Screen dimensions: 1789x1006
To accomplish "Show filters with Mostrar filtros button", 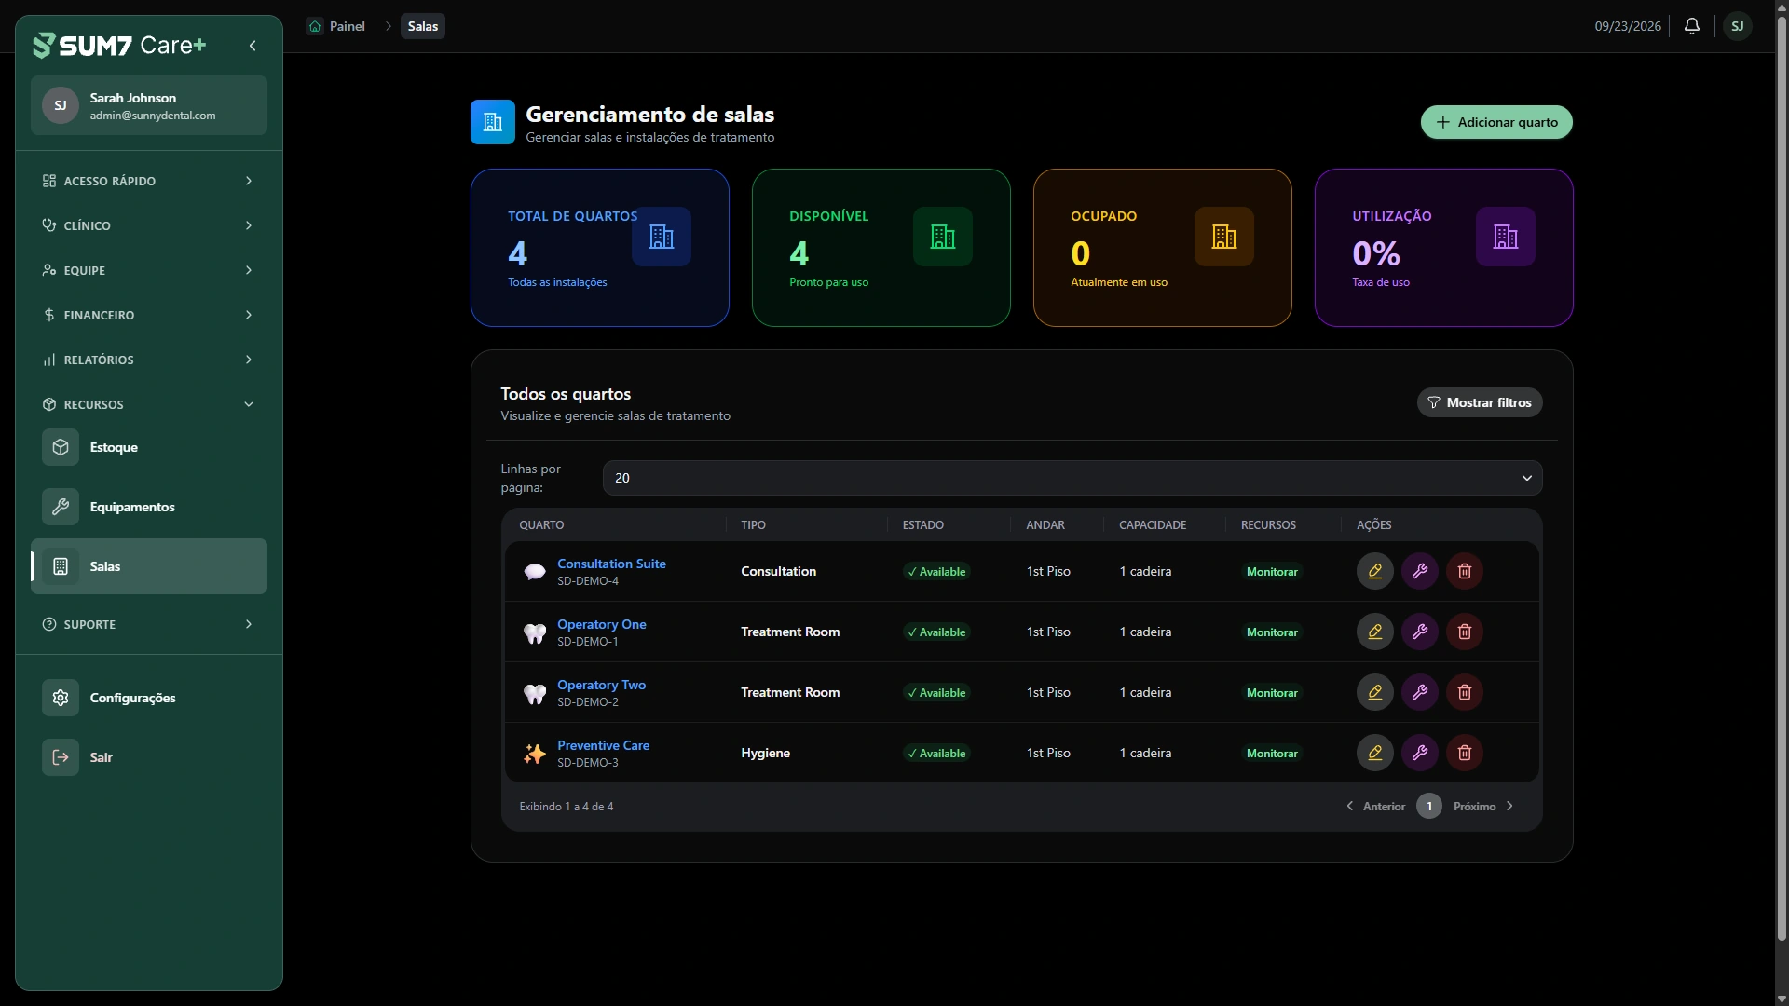I will (x=1480, y=402).
